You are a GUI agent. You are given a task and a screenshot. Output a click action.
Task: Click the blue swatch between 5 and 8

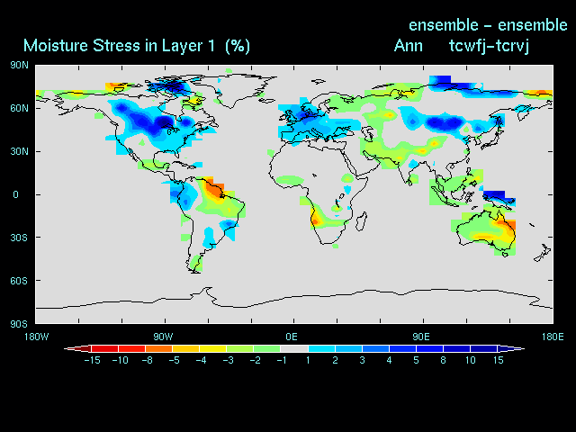pos(430,348)
